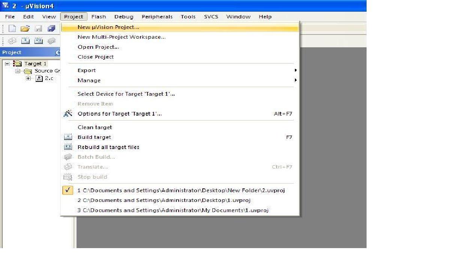Screen dimensions: 457x256
Task: Open recent project Desktop\1.uvproj
Action: (x=164, y=200)
